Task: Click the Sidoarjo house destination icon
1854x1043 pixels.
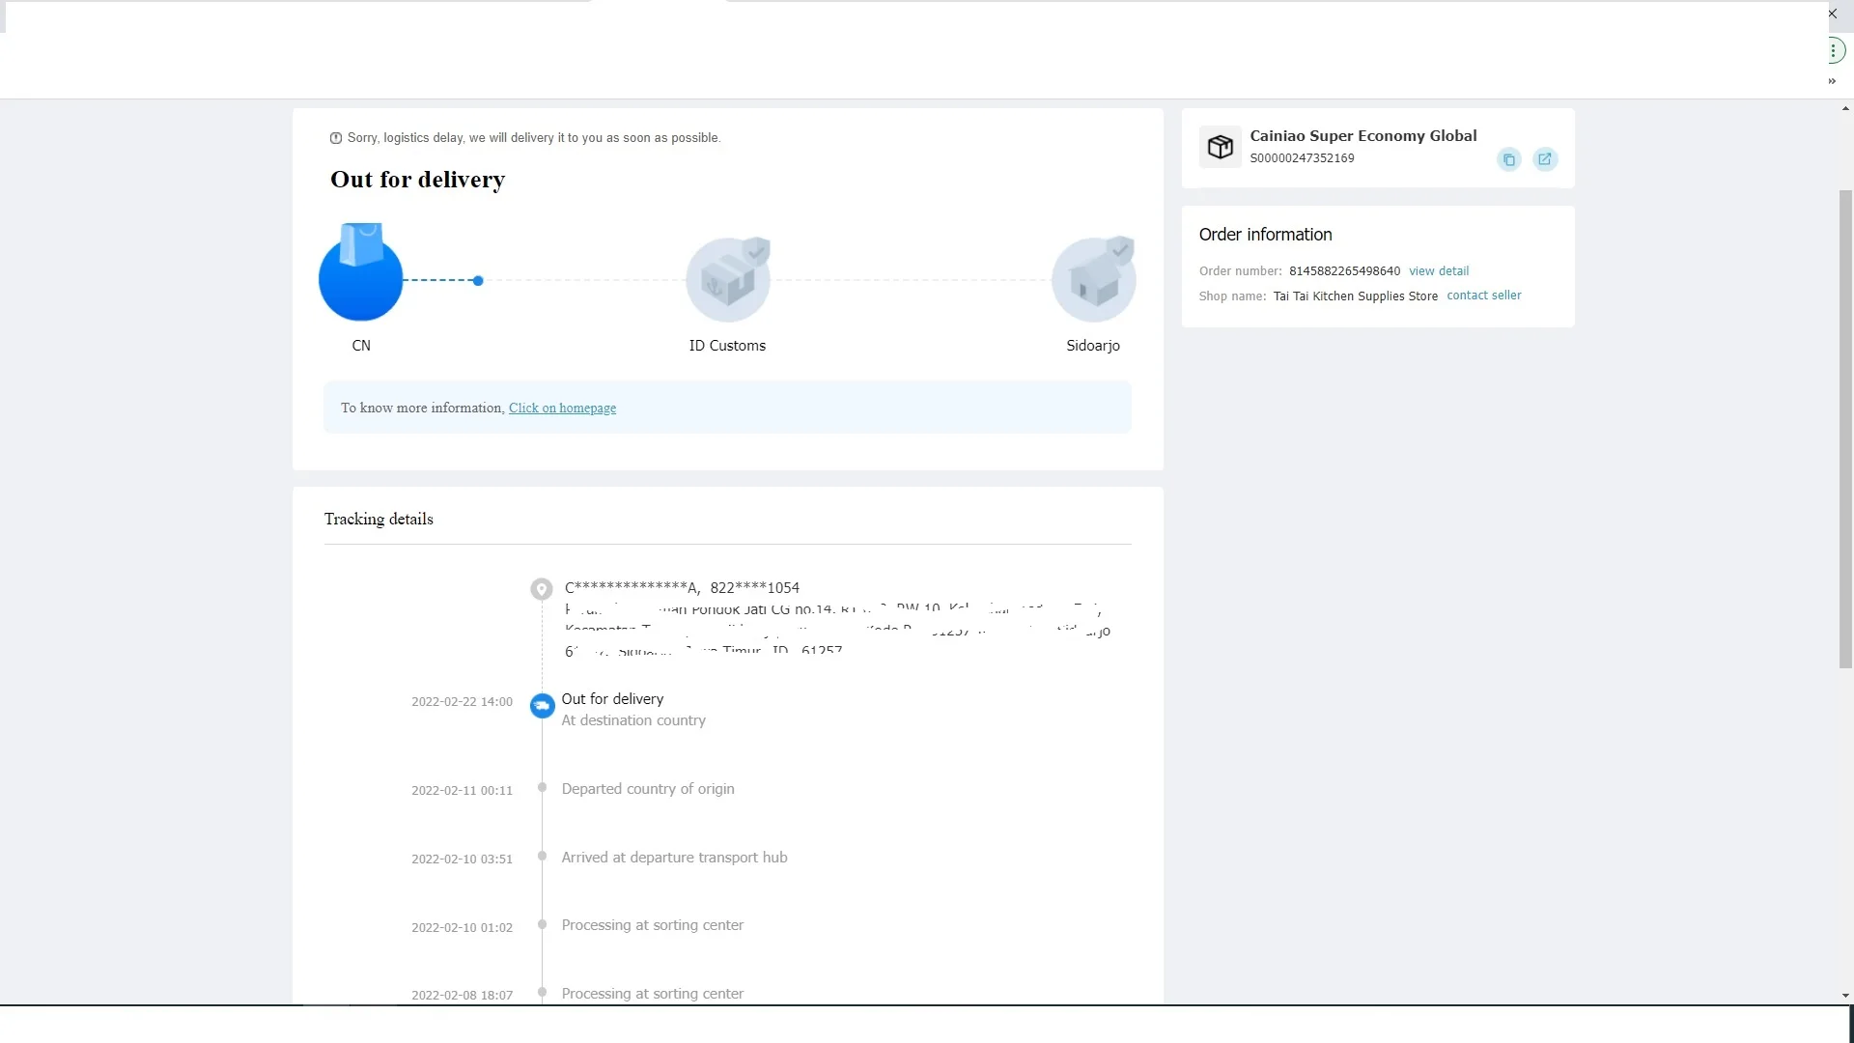Action: [1093, 280]
